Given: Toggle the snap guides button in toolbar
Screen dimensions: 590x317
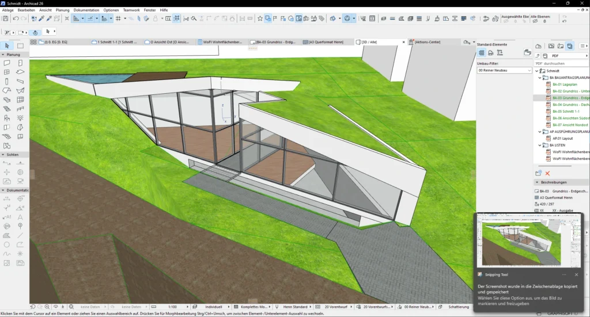Looking at the screenshot, I should [90, 18].
